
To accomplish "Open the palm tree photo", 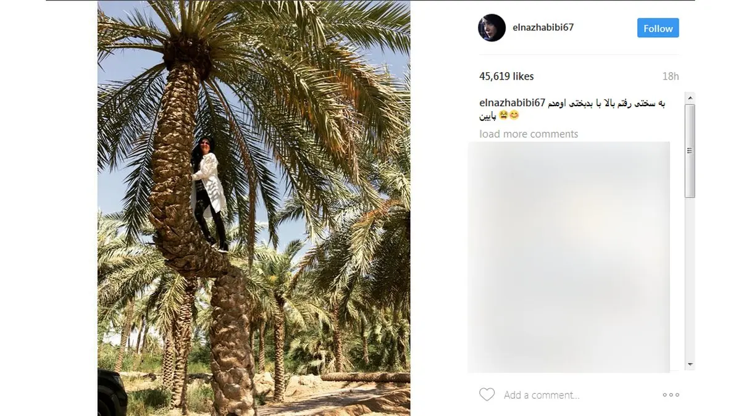I will (254, 208).
